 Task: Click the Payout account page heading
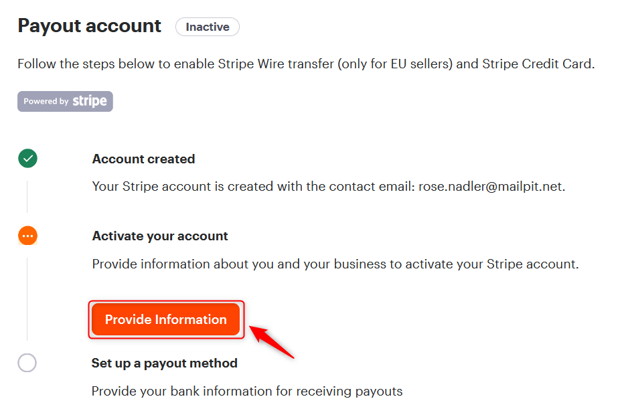pos(89,26)
